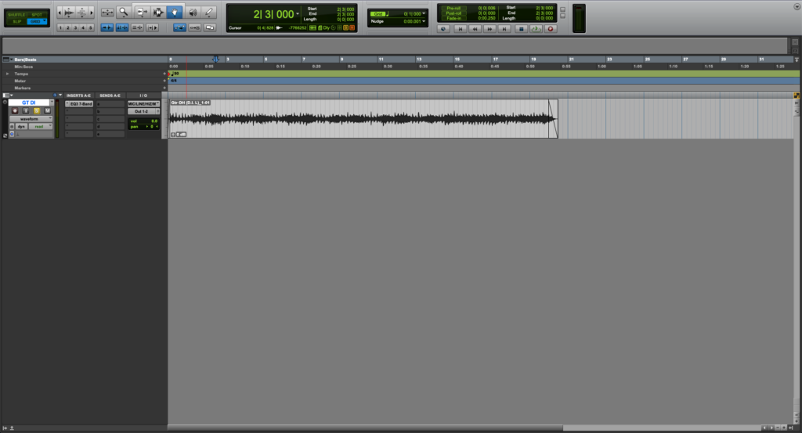Image resolution: width=802 pixels, height=433 pixels.
Task: Enable Spot edit mode
Action: click(37, 15)
